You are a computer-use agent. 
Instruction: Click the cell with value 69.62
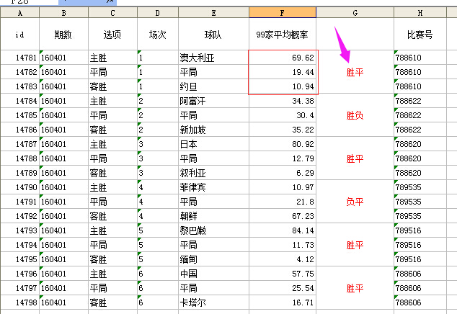coord(283,58)
